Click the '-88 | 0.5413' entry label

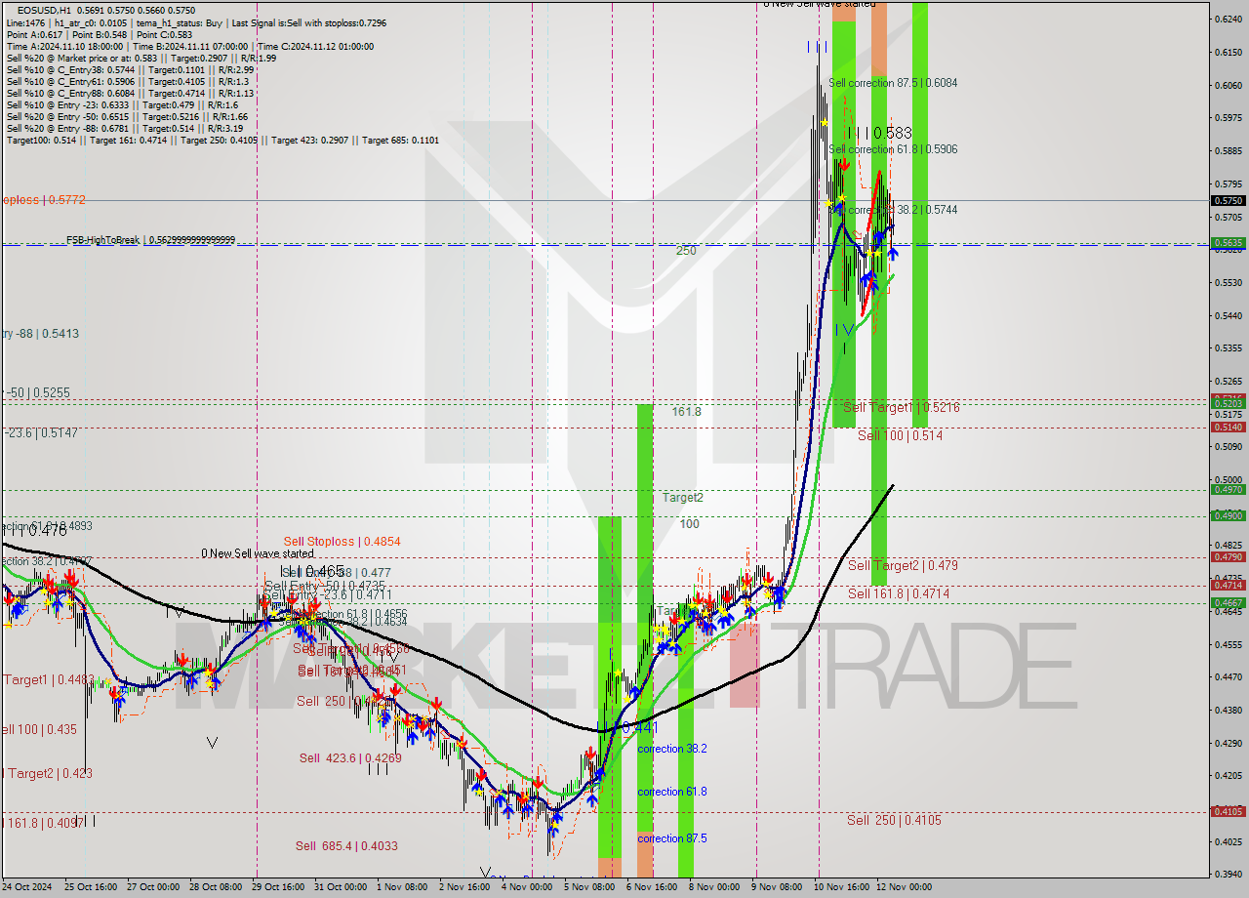click(41, 334)
